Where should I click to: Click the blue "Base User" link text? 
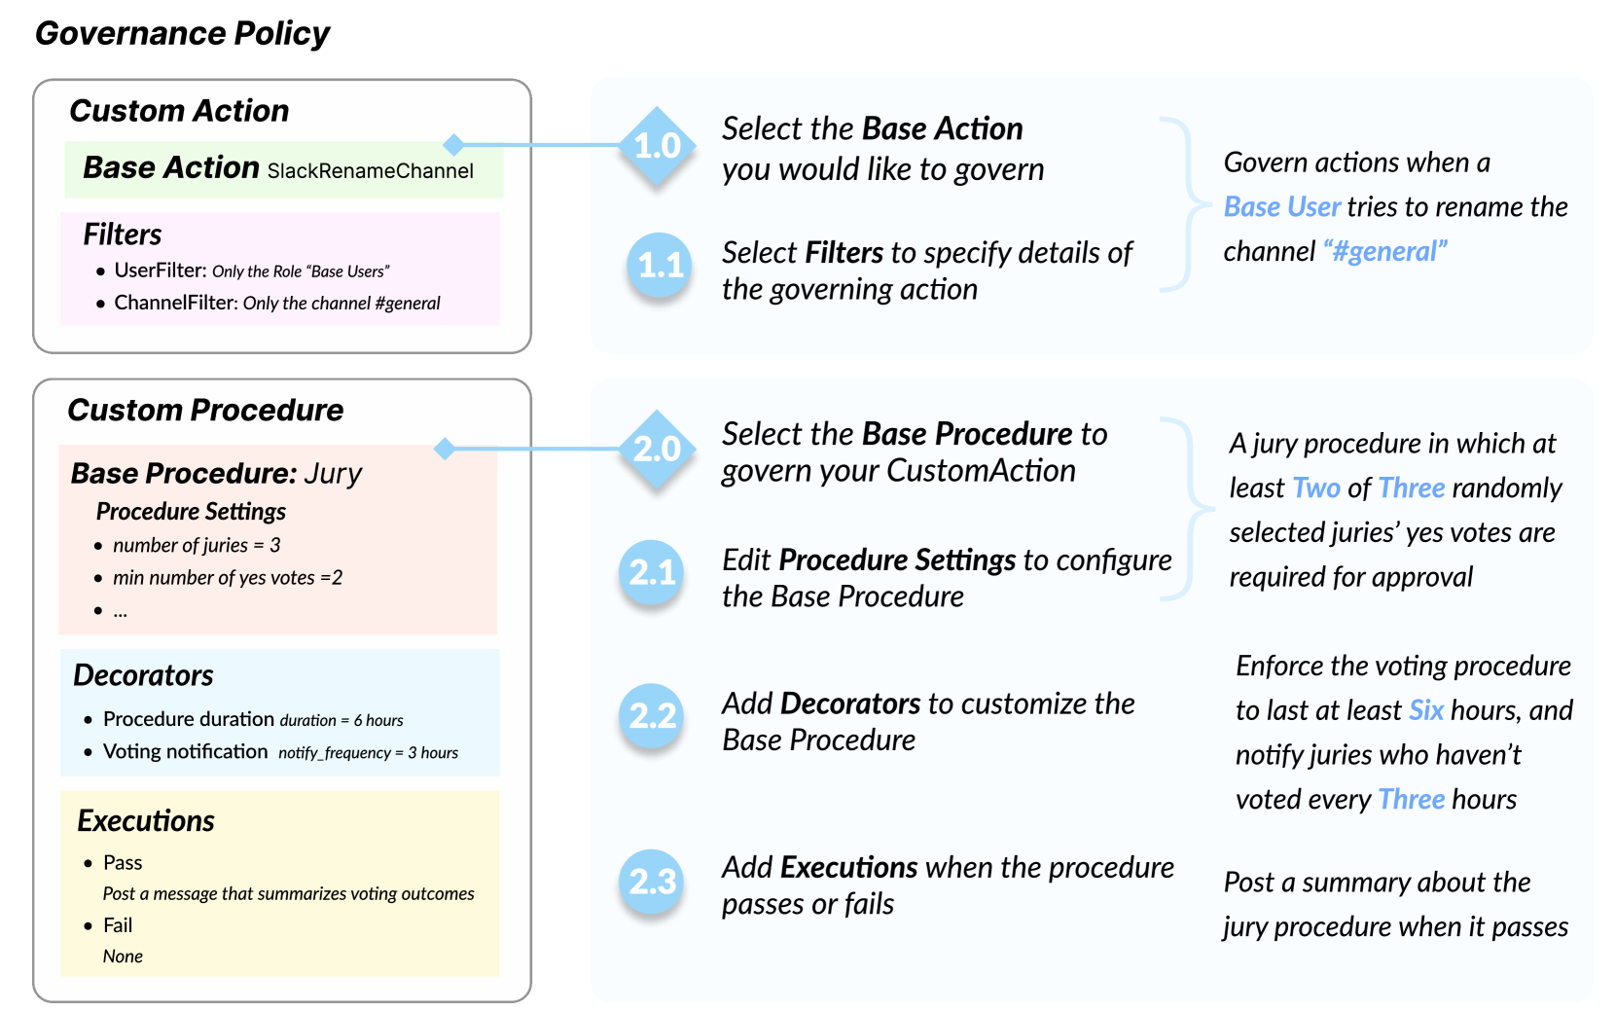click(1281, 207)
